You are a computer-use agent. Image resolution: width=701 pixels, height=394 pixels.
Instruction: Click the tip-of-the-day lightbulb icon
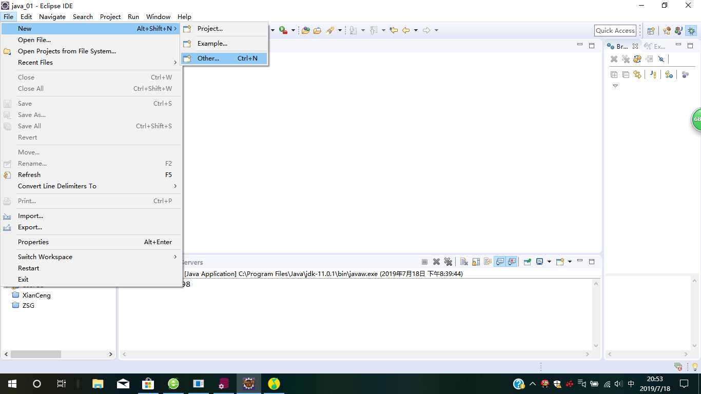695,367
